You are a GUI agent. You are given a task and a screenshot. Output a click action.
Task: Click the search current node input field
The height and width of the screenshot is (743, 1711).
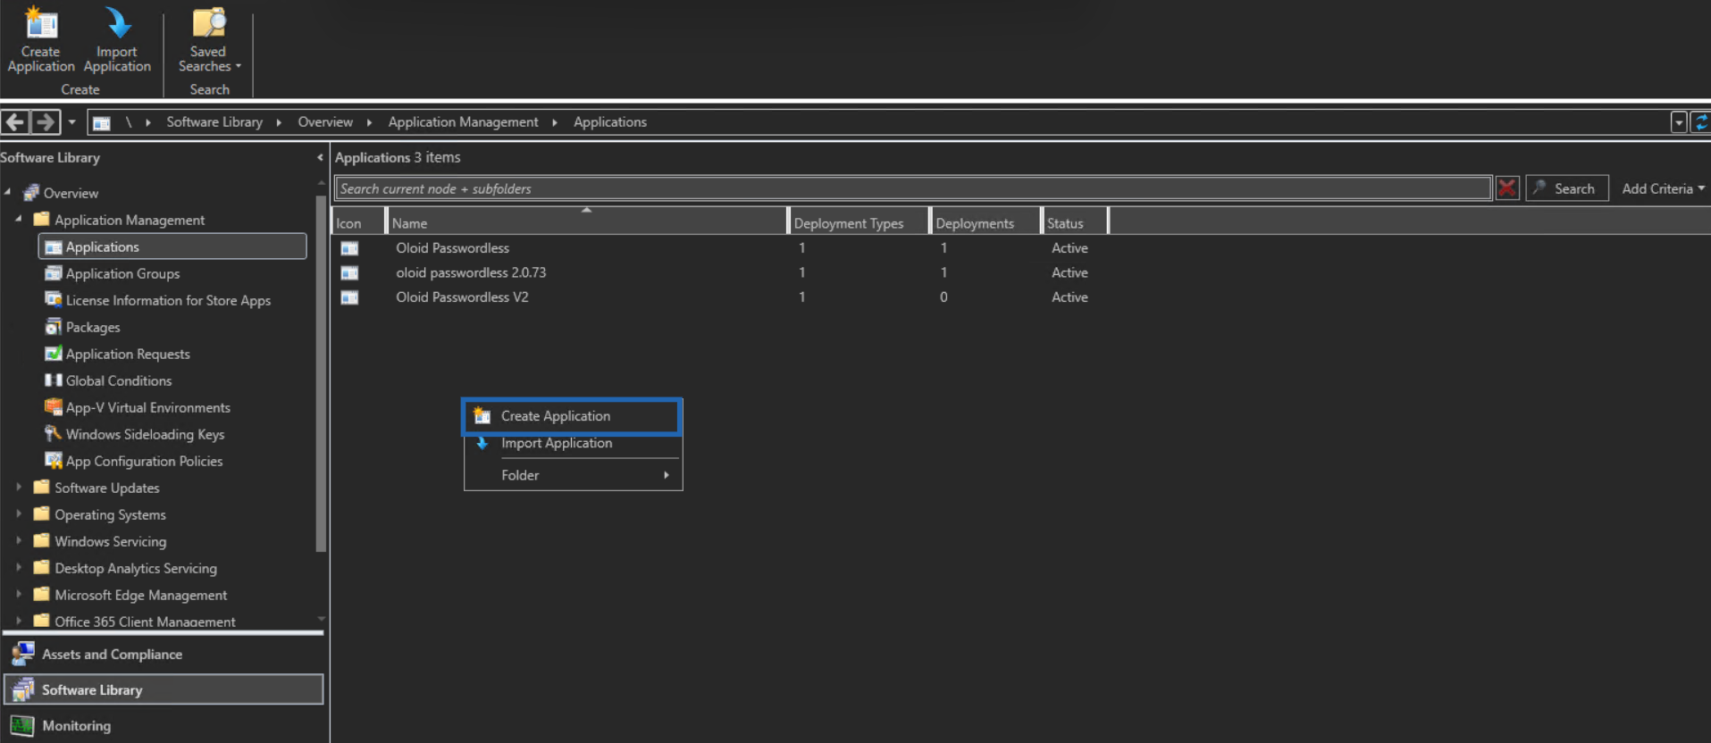912,188
